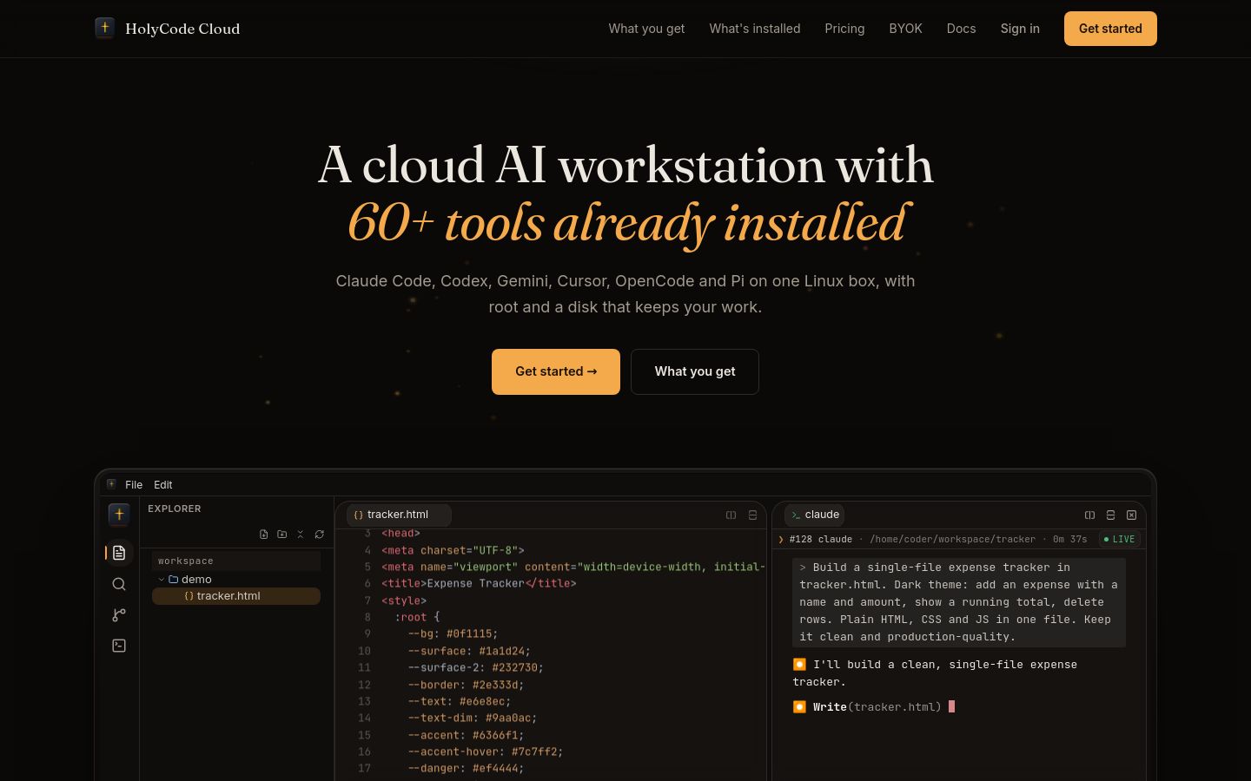The width and height of the screenshot is (1251, 781).
Task: Open the Search icon in the activity bar
Action: click(x=119, y=584)
